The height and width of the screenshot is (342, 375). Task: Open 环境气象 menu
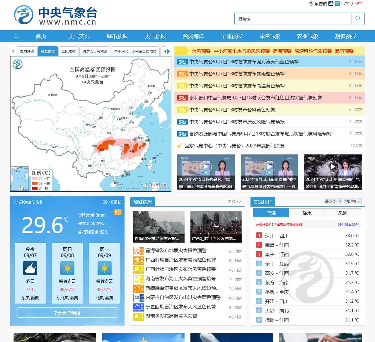pos(270,36)
